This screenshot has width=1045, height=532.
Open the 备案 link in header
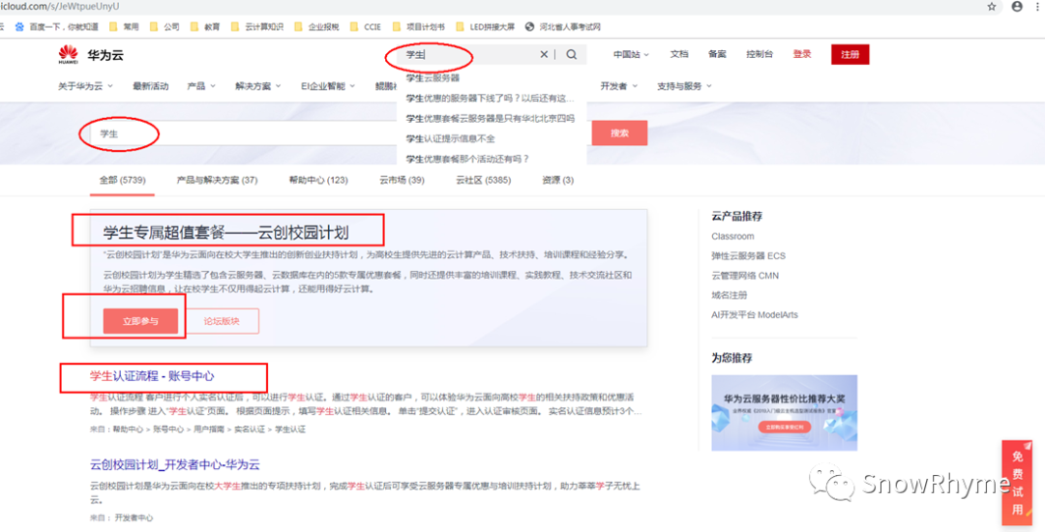pyautogui.click(x=717, y=54)
